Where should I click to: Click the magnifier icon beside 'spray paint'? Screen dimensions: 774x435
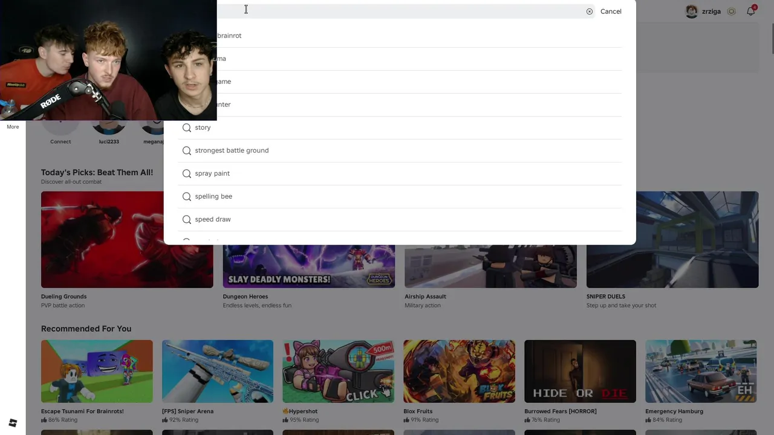[187, 173]
